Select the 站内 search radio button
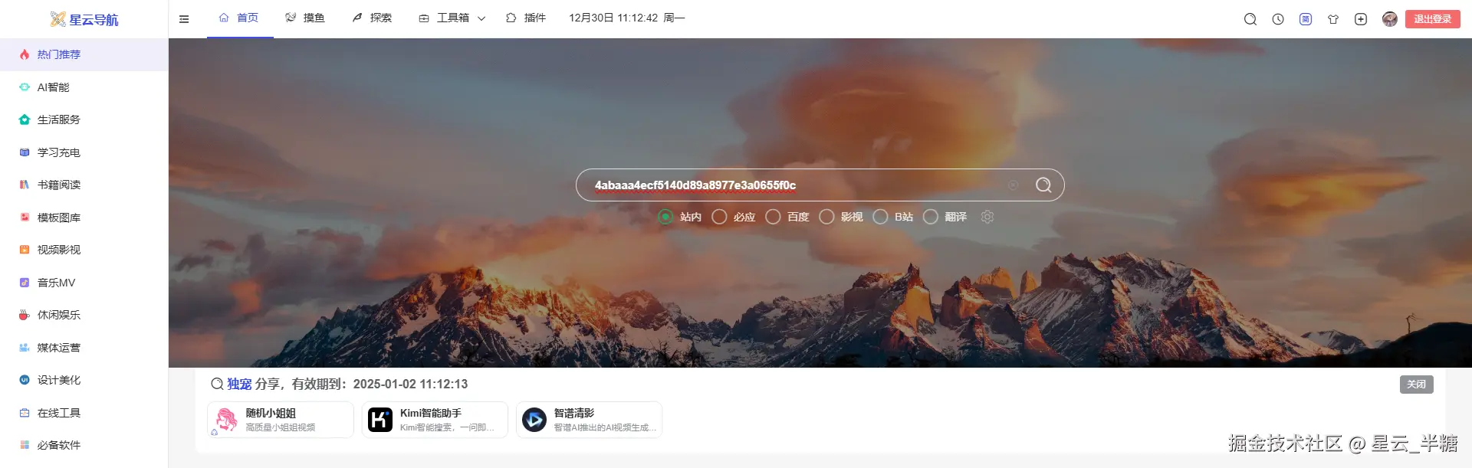Image resolution: width=1472 pixels, height=468 pixels. click(x=665, y=217)
